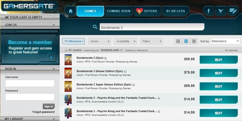
Task: Open last Psycho Krieg DLC cover thumbnail
Action: pos(68,113)
